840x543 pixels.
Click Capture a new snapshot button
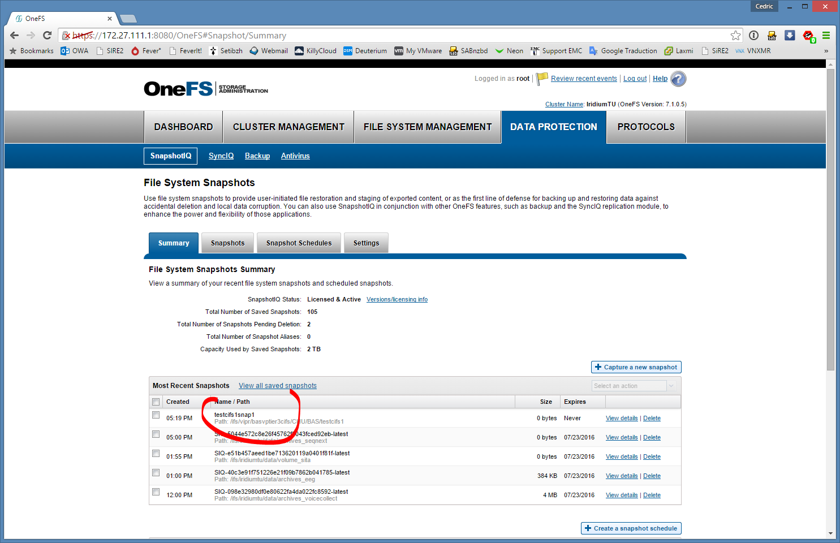[636, 367]
